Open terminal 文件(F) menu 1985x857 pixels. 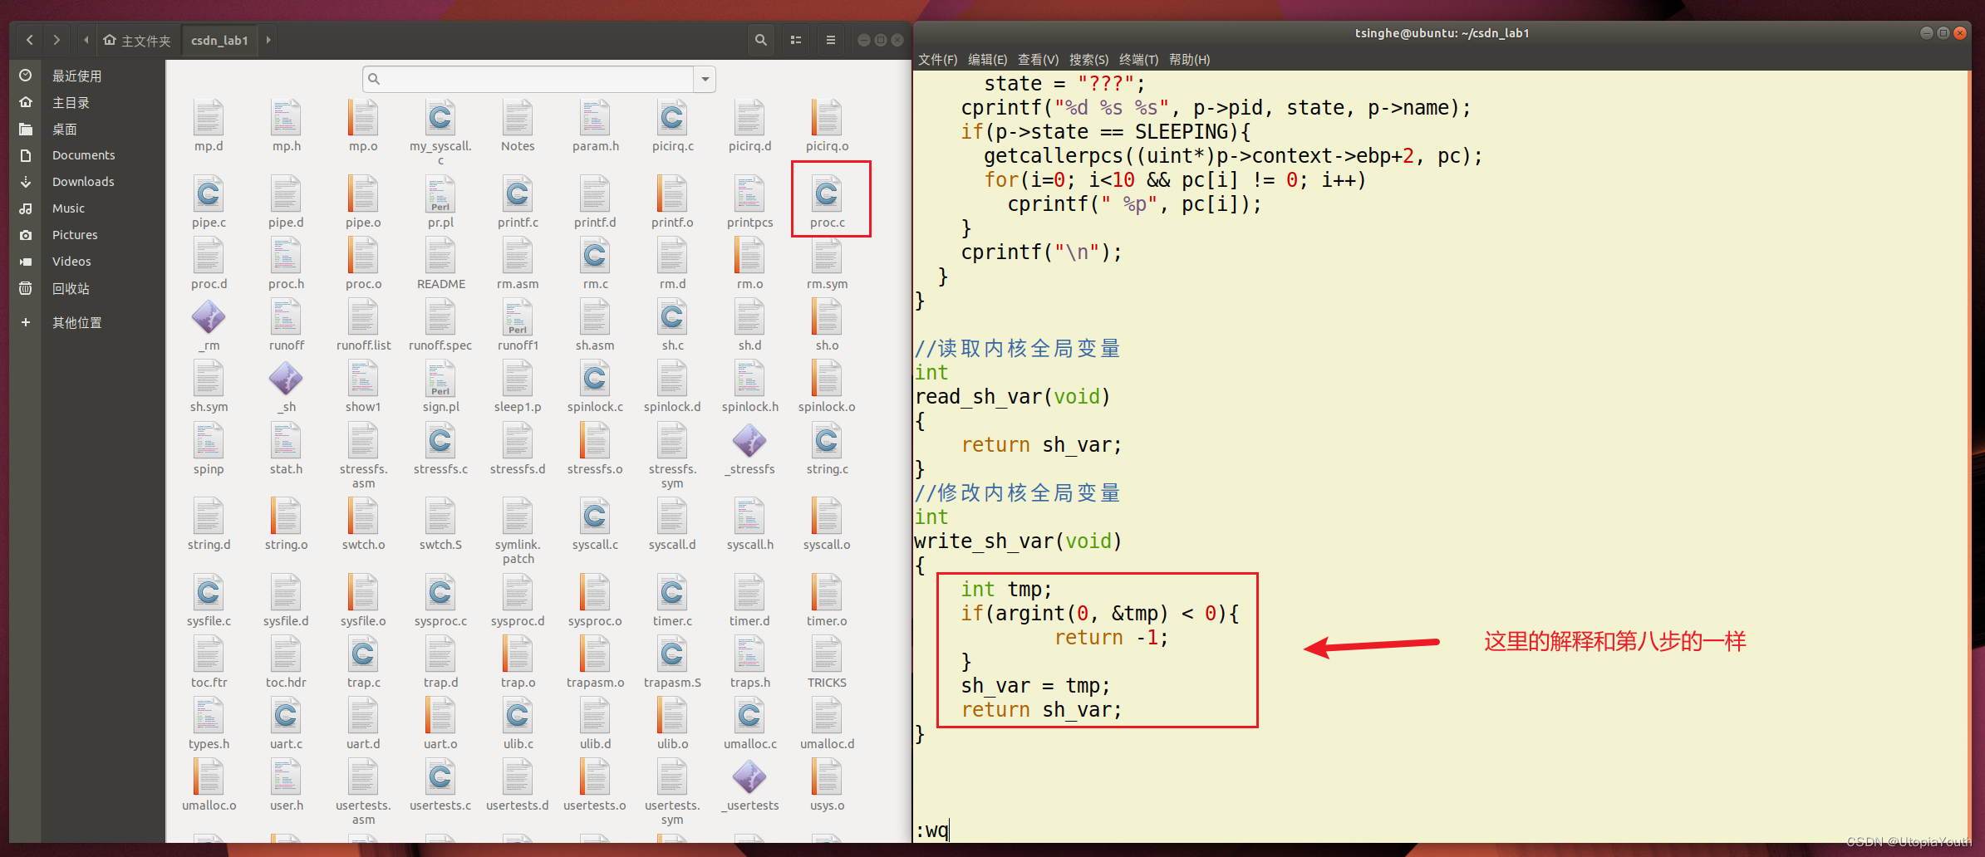(937, 60)
